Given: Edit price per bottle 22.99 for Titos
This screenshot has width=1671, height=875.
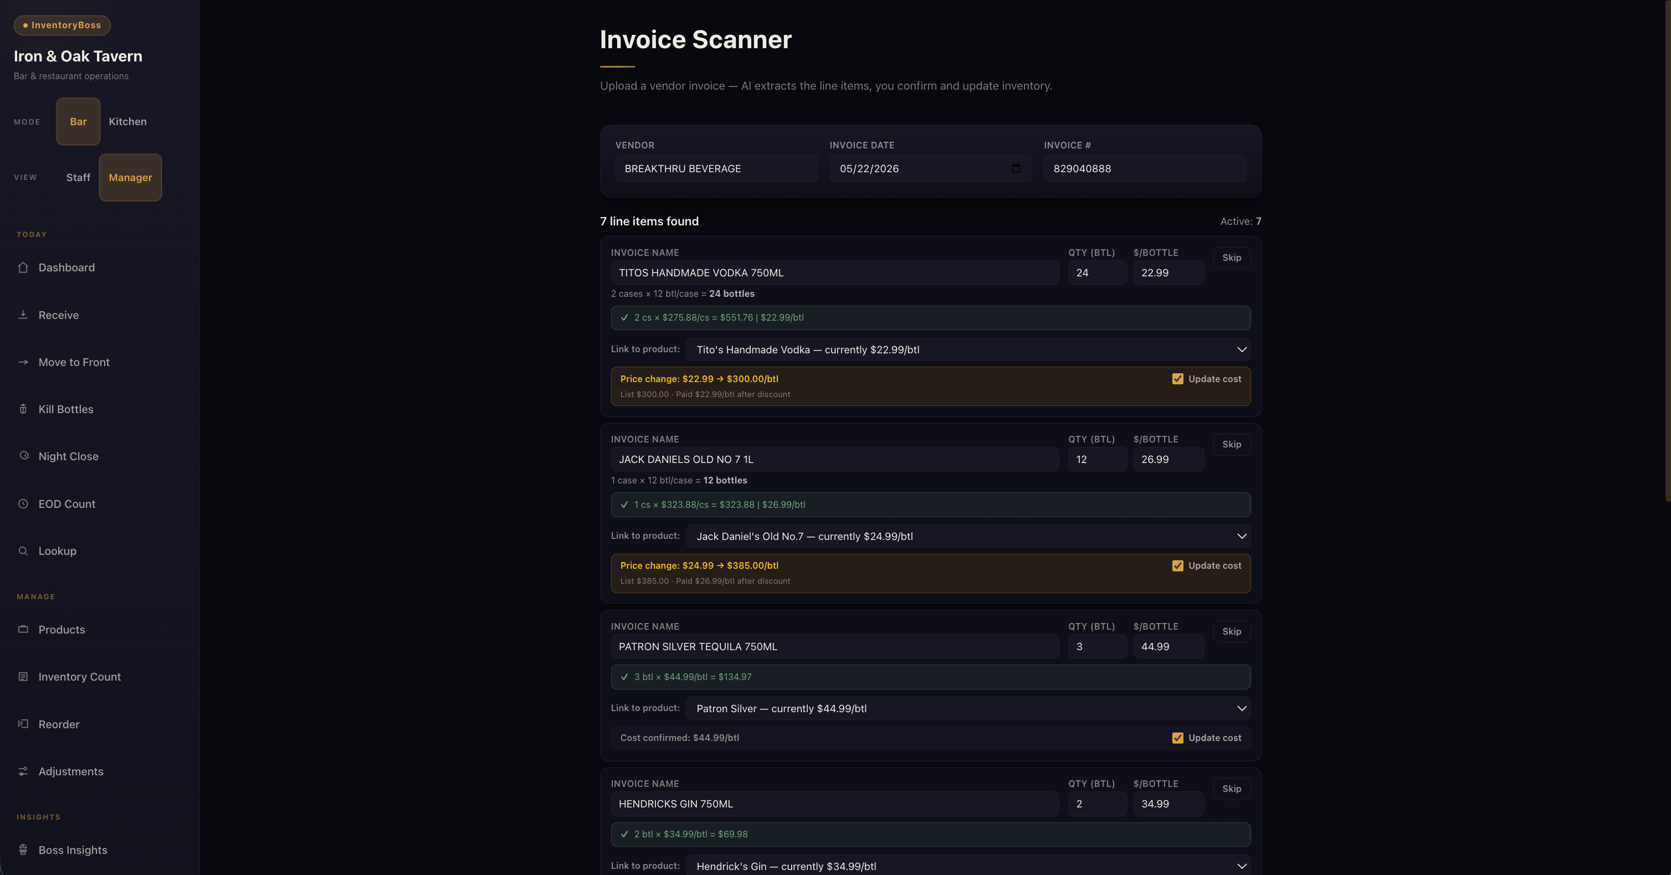Looking at the screenshot, I should 1168,273.
